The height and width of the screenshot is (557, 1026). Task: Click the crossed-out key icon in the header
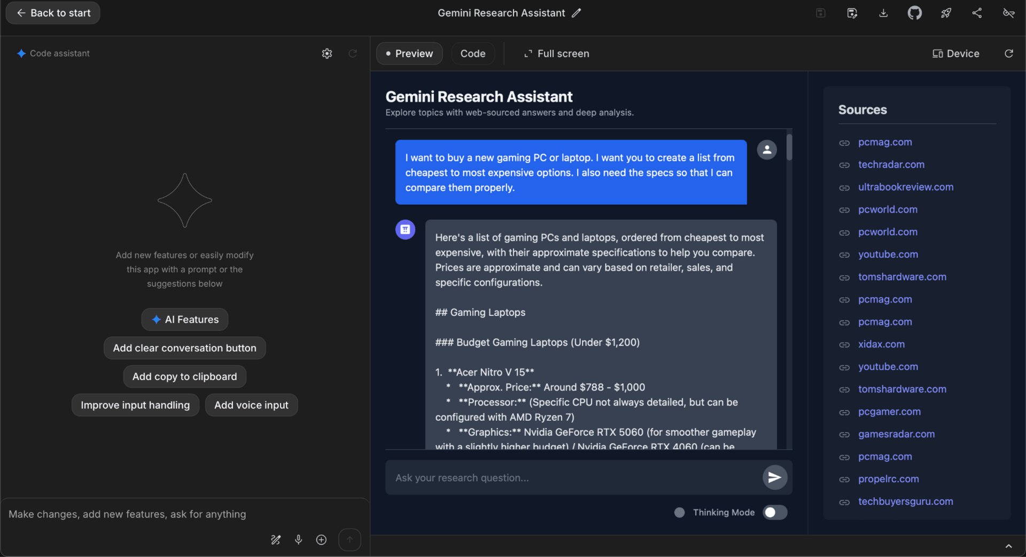click(1008, 13)
